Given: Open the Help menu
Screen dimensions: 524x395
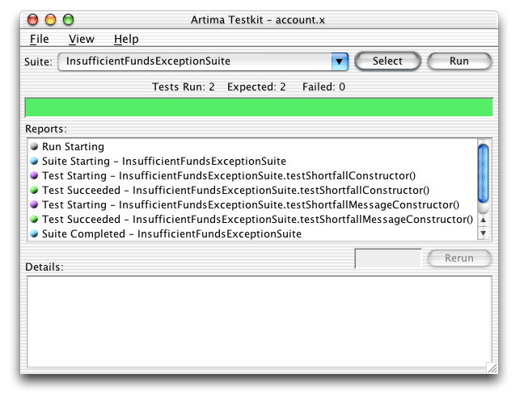Looking at the screenshot, I should 126,39.
